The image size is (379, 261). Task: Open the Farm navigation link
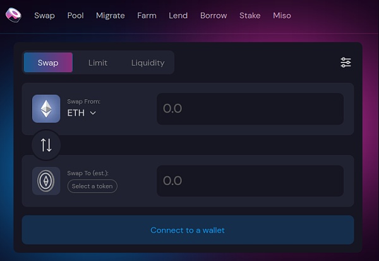click(x=147, y=15)
